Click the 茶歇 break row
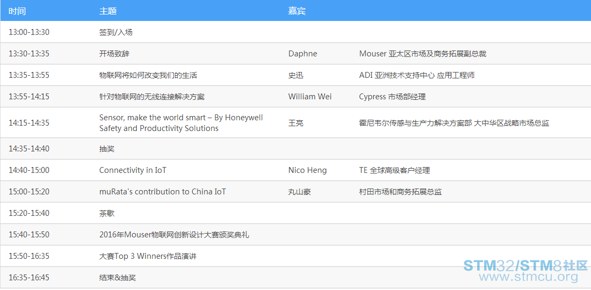The image size is (591, 290). pos(295,213)
